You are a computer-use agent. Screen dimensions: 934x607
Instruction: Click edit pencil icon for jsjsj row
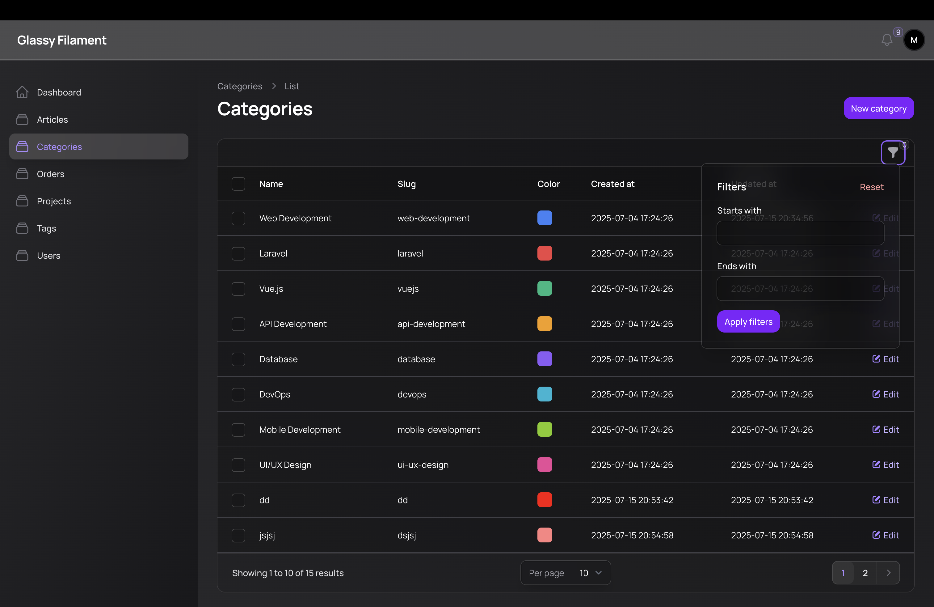coord(876,535)
